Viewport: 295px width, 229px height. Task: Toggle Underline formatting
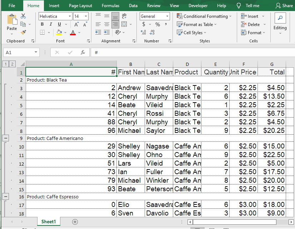click(x=59, y=24)
